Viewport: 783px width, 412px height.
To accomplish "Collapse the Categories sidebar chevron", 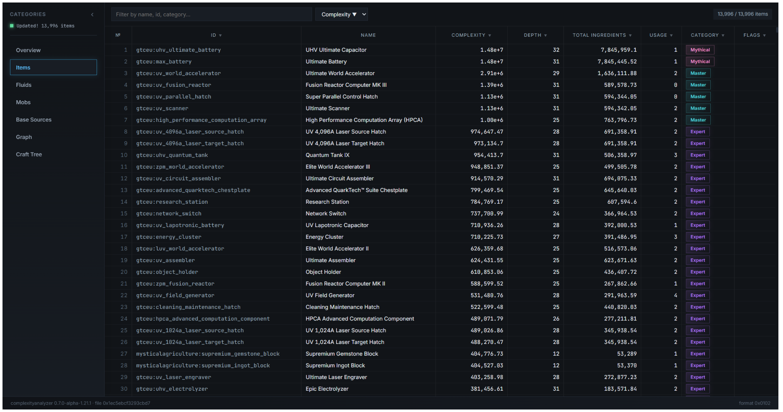I will point(92,15).
